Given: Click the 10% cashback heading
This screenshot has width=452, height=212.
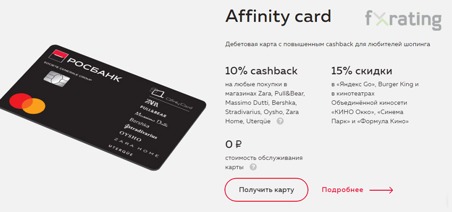Looking at the screenshot, I should pyautogui.click(x=261, y=70).
